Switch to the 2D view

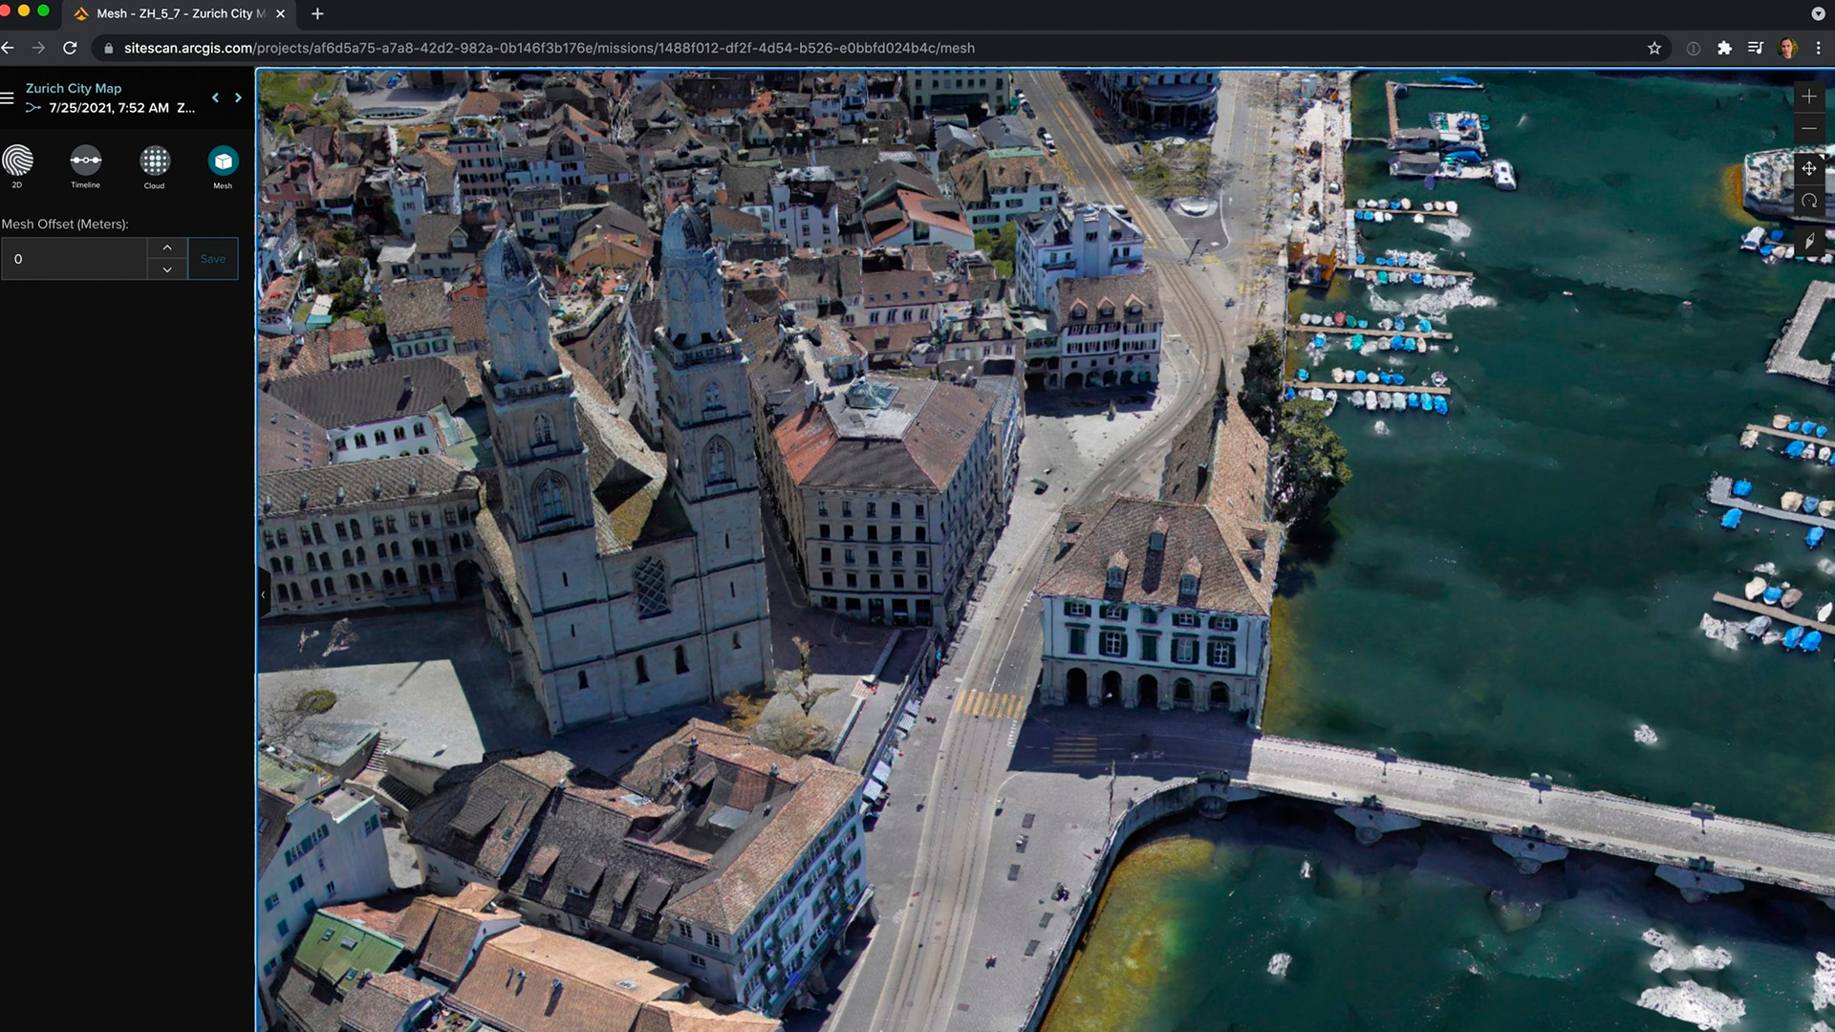17,161
